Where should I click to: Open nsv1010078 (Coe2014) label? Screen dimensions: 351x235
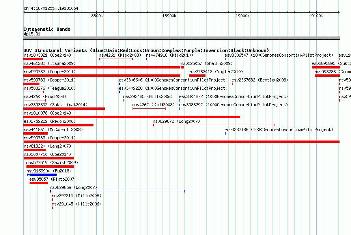pyautogui.click(x=47, y=113)
